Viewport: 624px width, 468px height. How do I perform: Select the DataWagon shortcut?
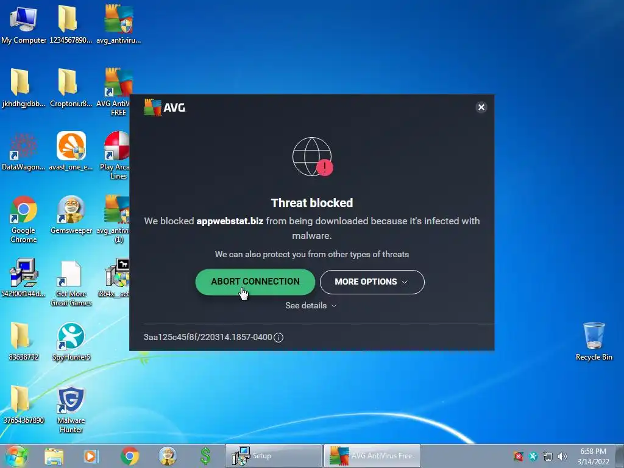[x=24, y=151]
